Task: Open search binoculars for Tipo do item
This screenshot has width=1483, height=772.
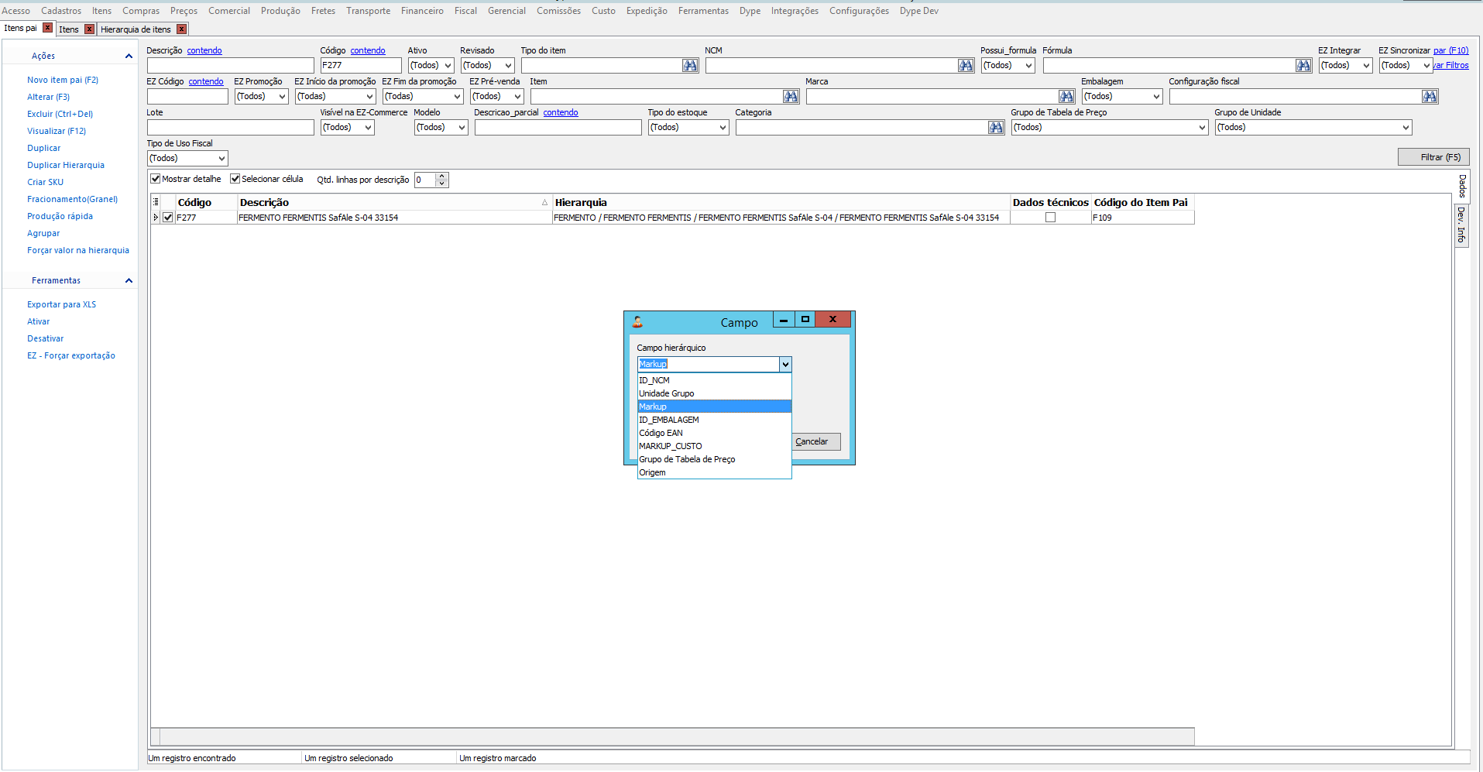Action: tap(690, 66)
